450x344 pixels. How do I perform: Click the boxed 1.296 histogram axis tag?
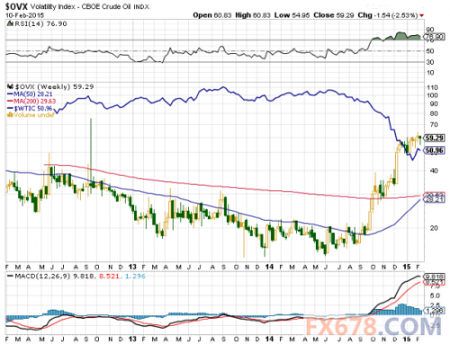434,311
